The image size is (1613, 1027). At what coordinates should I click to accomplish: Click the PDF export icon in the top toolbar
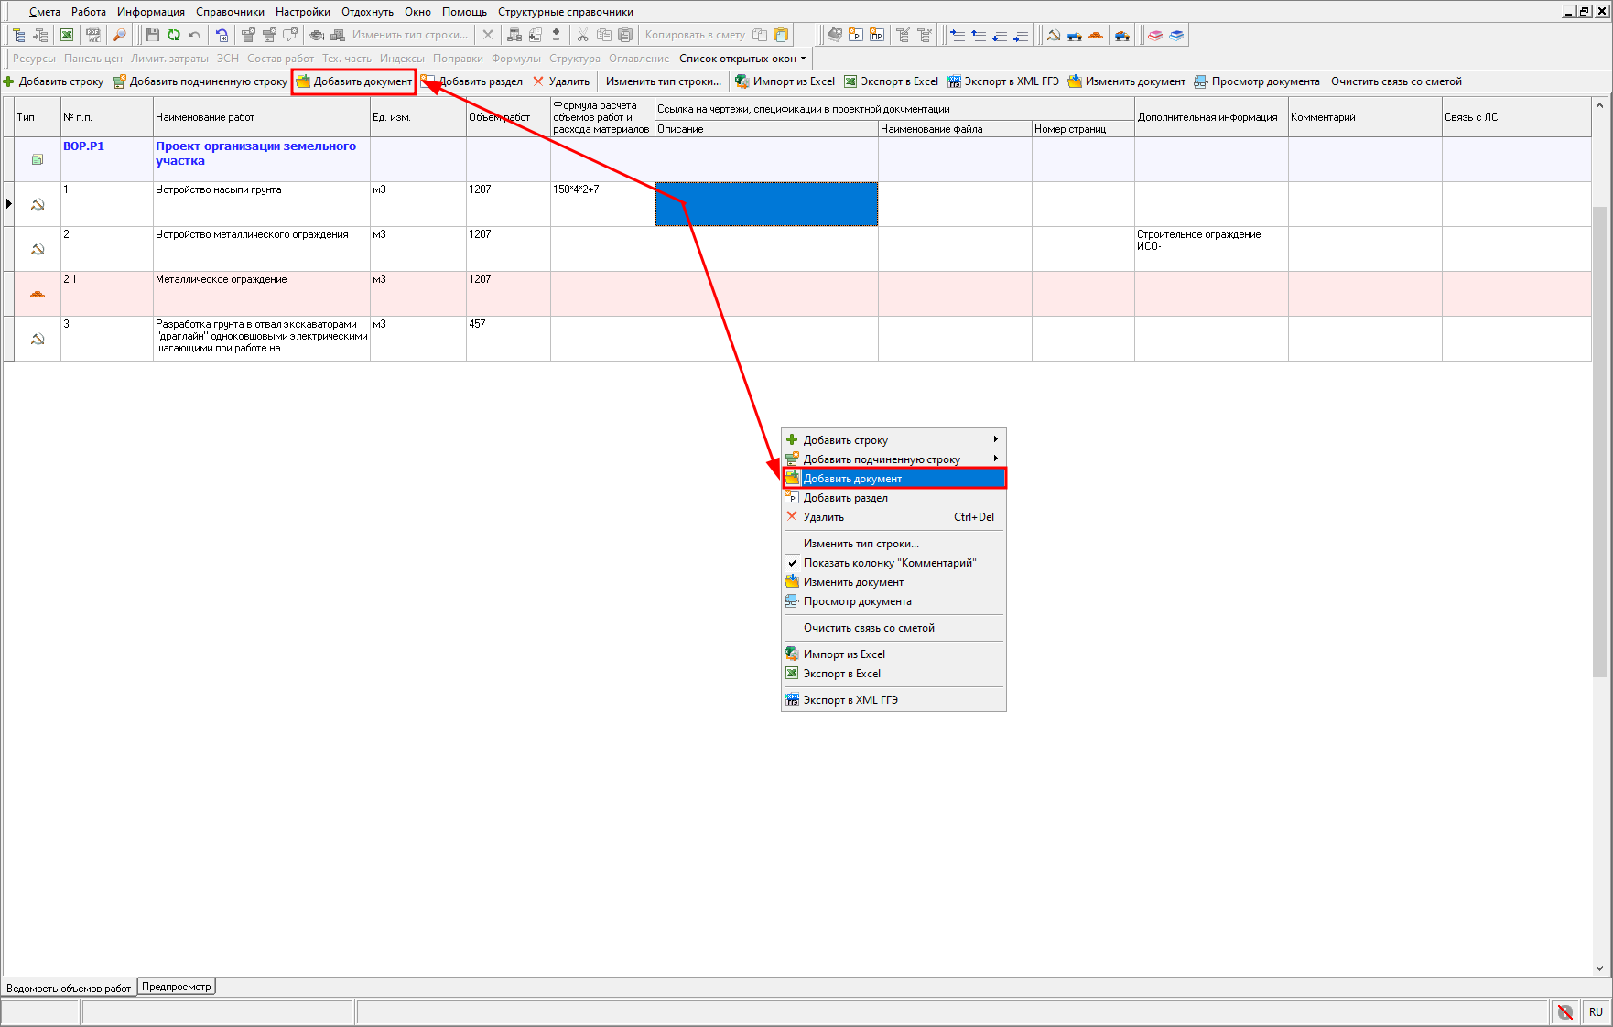[x=92, y=35]
